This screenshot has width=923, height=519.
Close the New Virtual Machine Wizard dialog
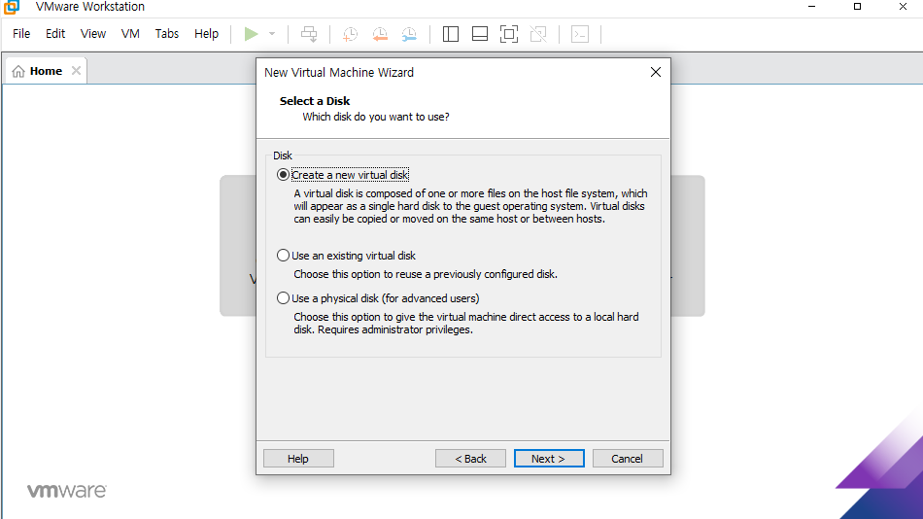656,72
